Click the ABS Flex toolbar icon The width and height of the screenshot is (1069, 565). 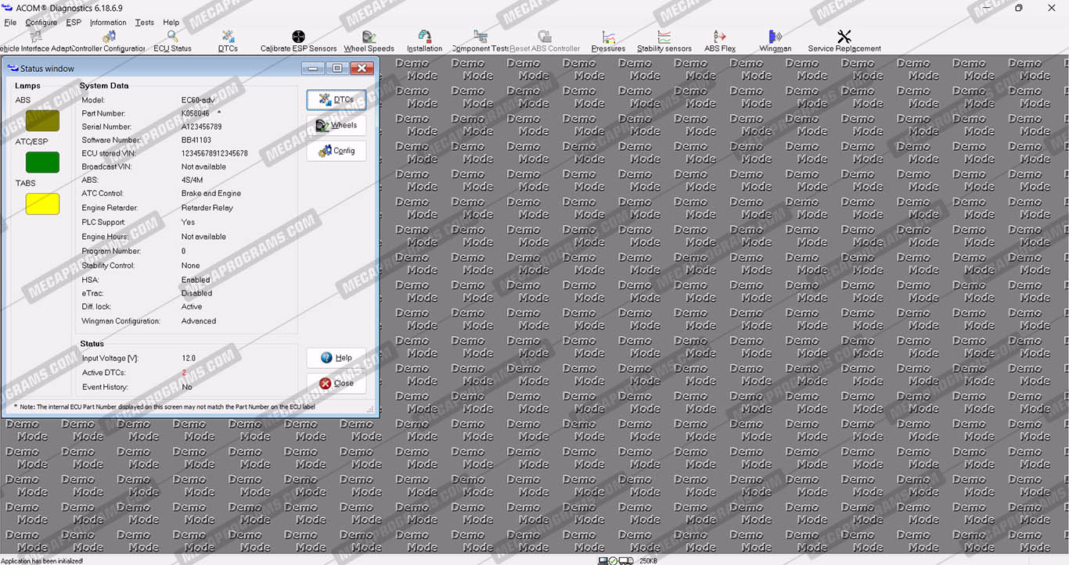tap(720, 38)
